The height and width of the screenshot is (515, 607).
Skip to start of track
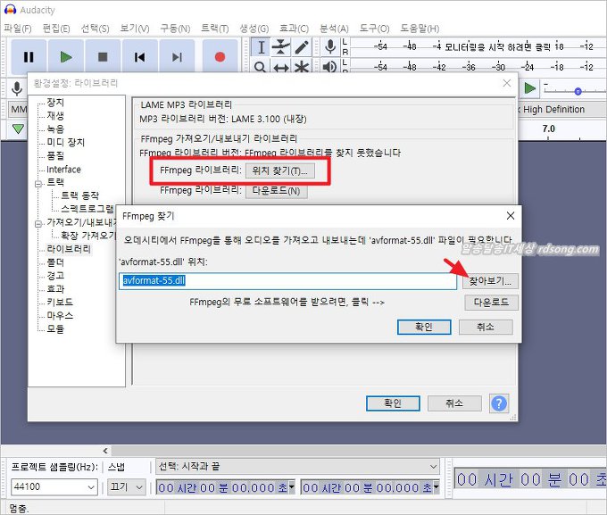(140, 57)
